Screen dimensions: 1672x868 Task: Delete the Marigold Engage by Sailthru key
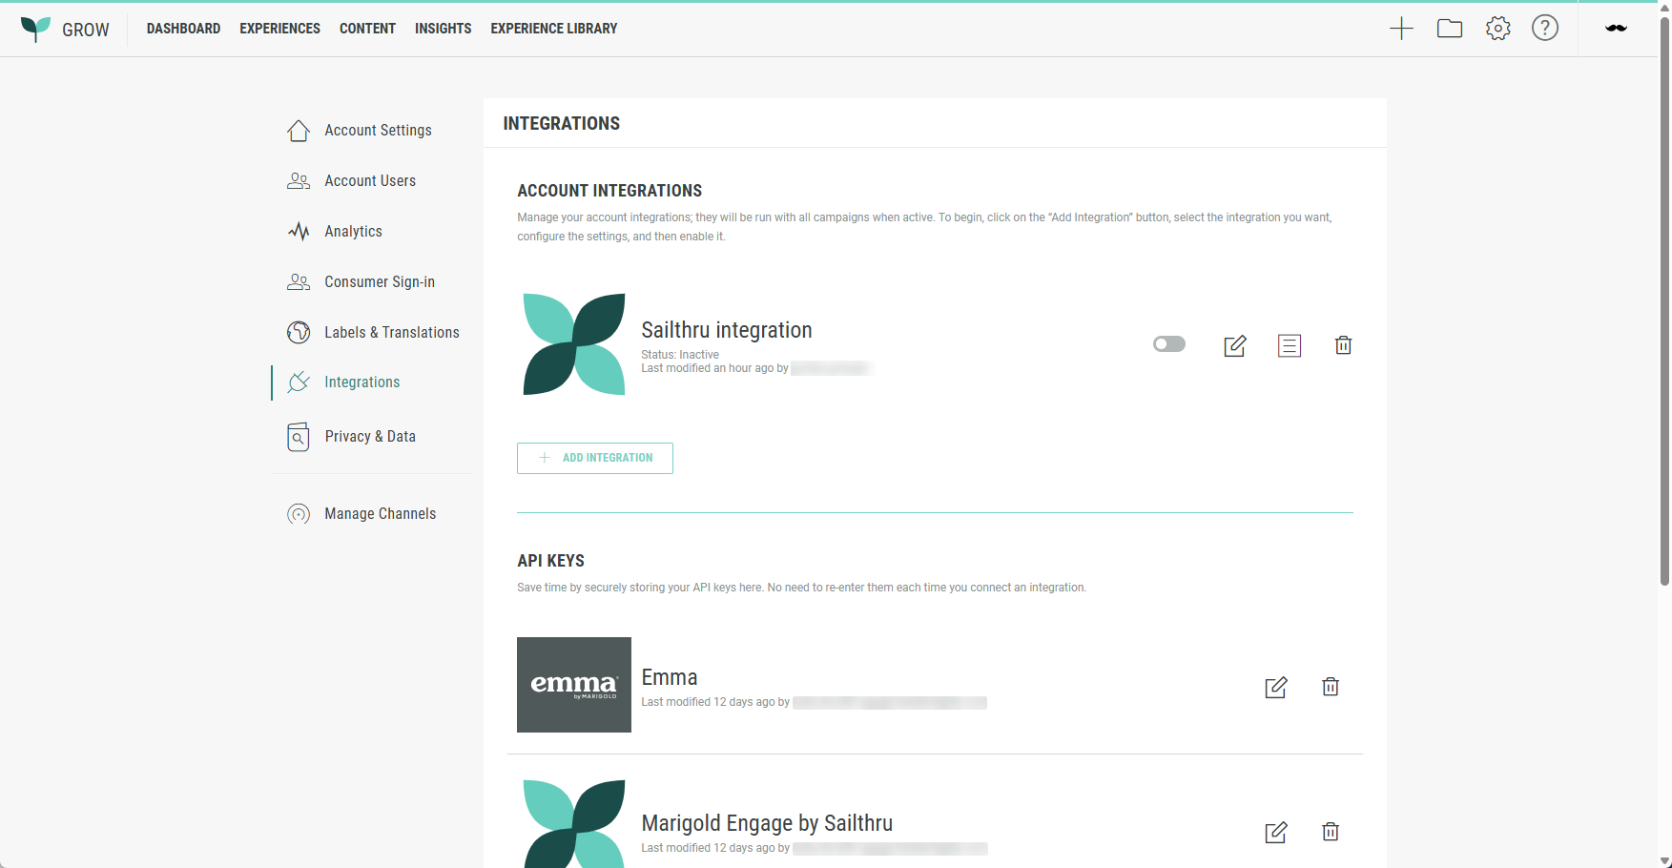(1330, 832)
